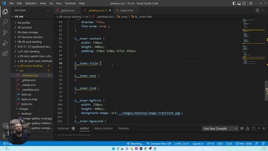Click Explorer more actions ellipsis
The height and width of the screenshot is (151, 268).
click(x=48, y=10)
